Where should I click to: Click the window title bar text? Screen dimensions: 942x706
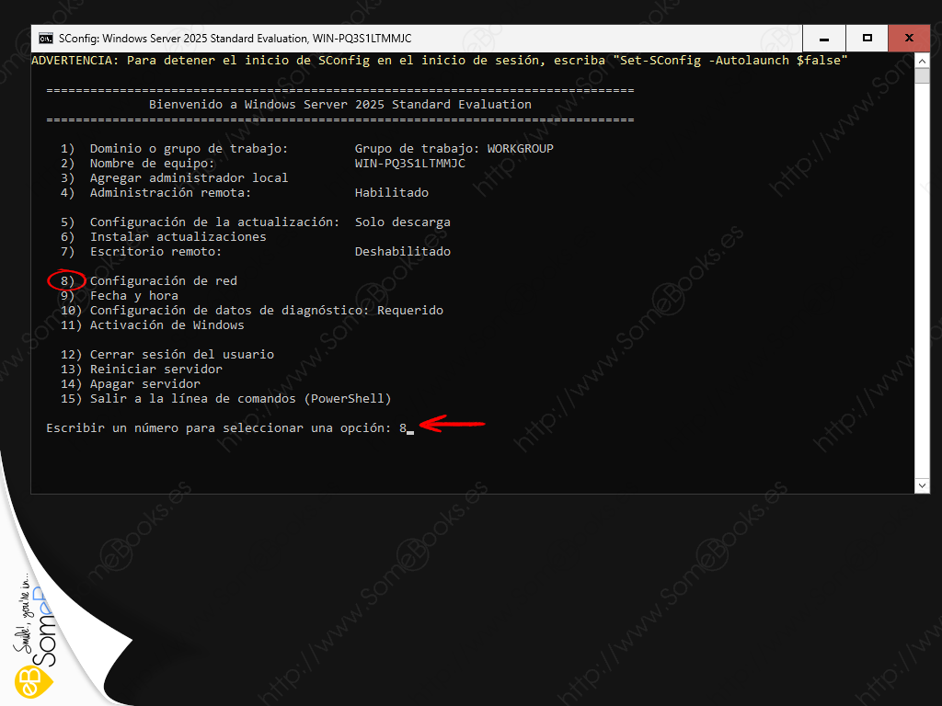[x=235, y=39]
